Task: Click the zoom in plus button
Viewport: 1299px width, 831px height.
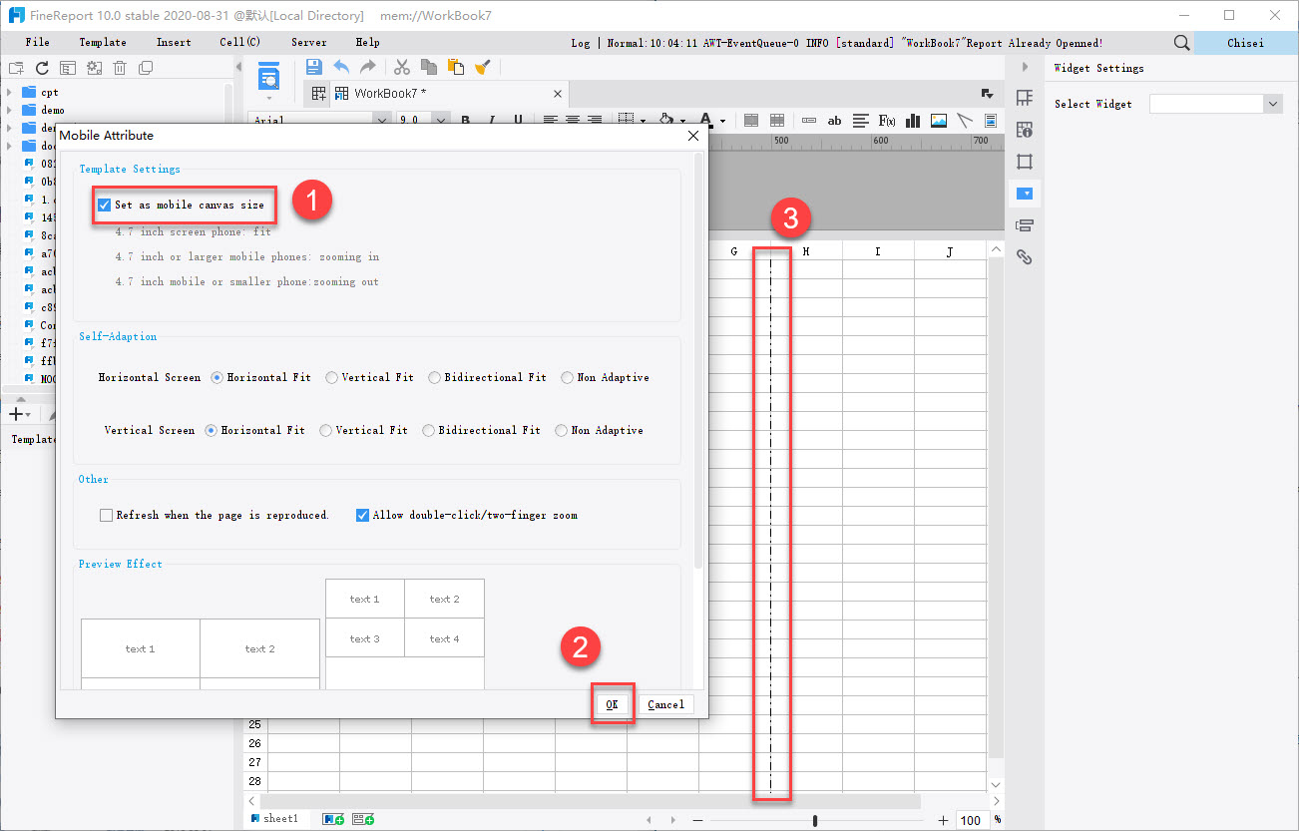Action: tap(943, 820)
